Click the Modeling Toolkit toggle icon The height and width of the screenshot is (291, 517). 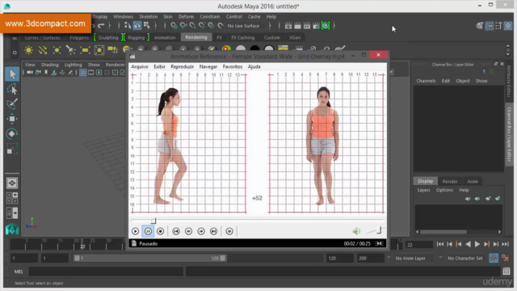click(x=480, y=26)
